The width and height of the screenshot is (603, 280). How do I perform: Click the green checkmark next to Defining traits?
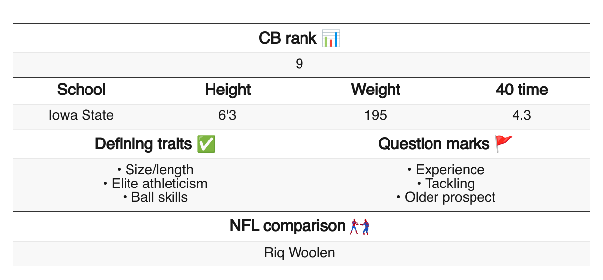[206, 144]
